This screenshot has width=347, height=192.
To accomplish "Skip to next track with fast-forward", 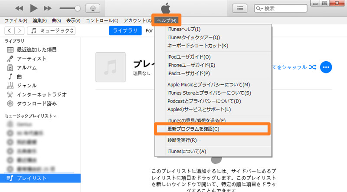I will [x=48, y=8].
